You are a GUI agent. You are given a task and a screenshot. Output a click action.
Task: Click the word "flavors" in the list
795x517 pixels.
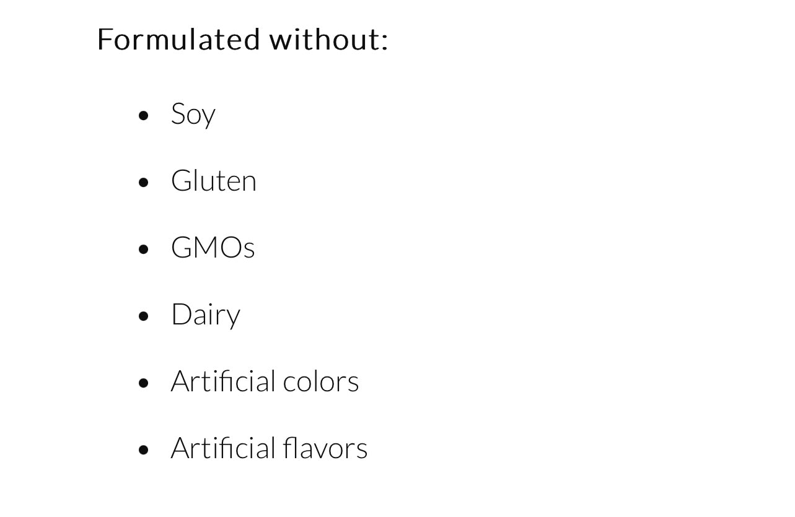point(325,448)
